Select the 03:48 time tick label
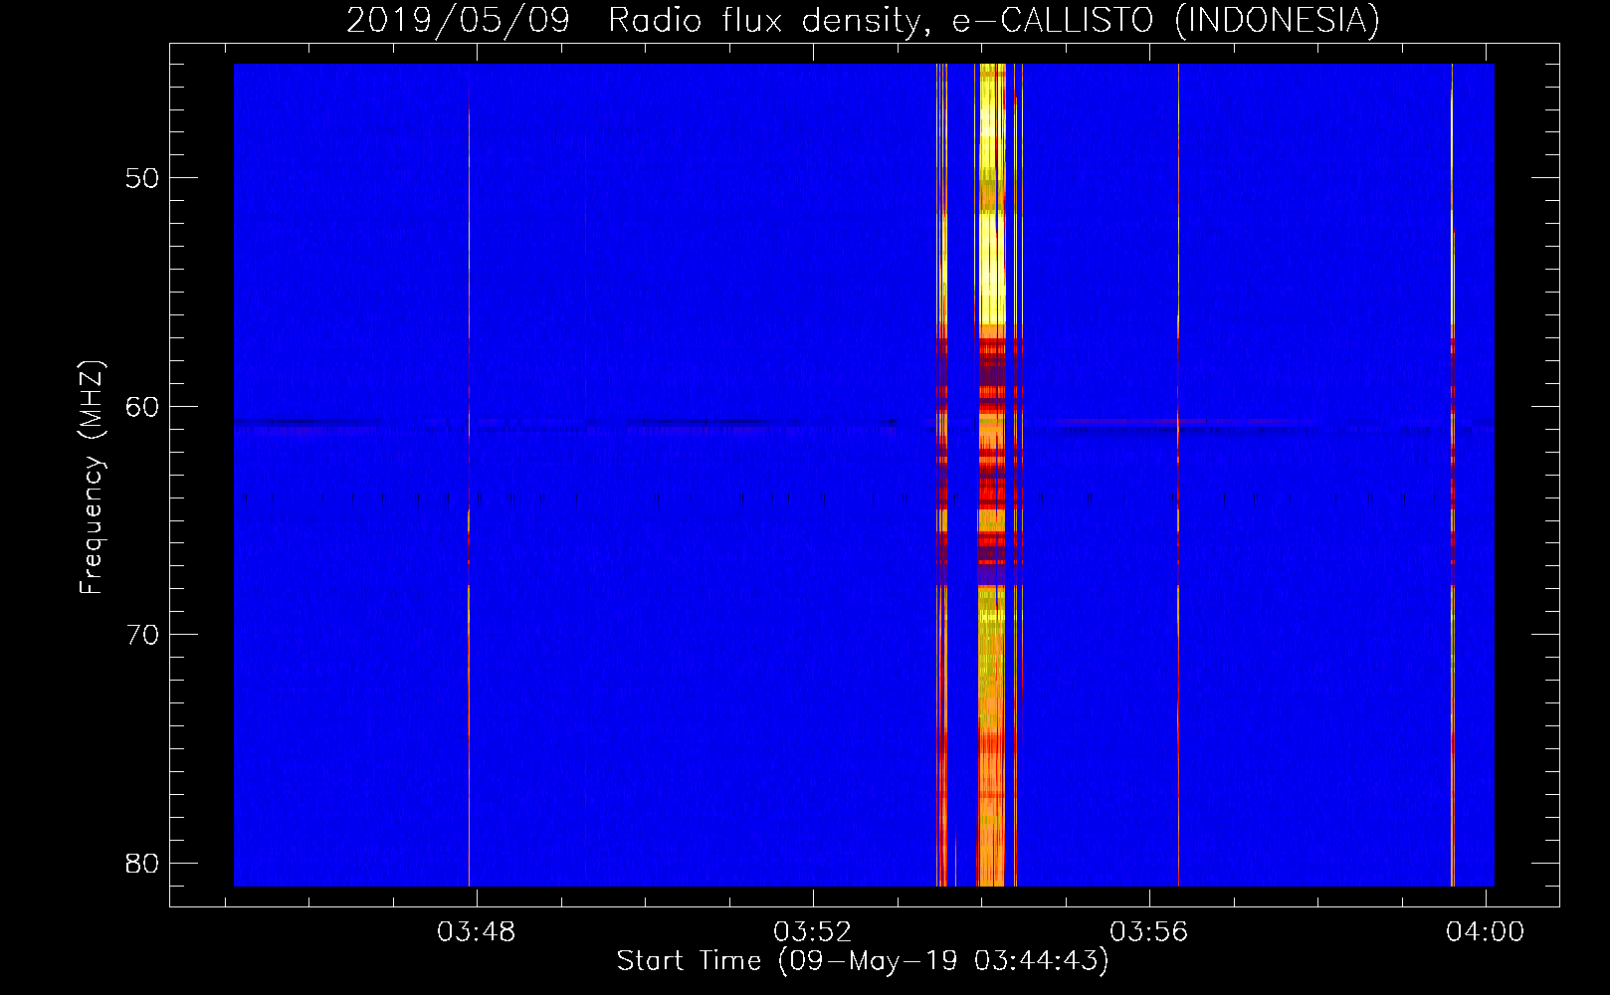 [x=477, y=931]
